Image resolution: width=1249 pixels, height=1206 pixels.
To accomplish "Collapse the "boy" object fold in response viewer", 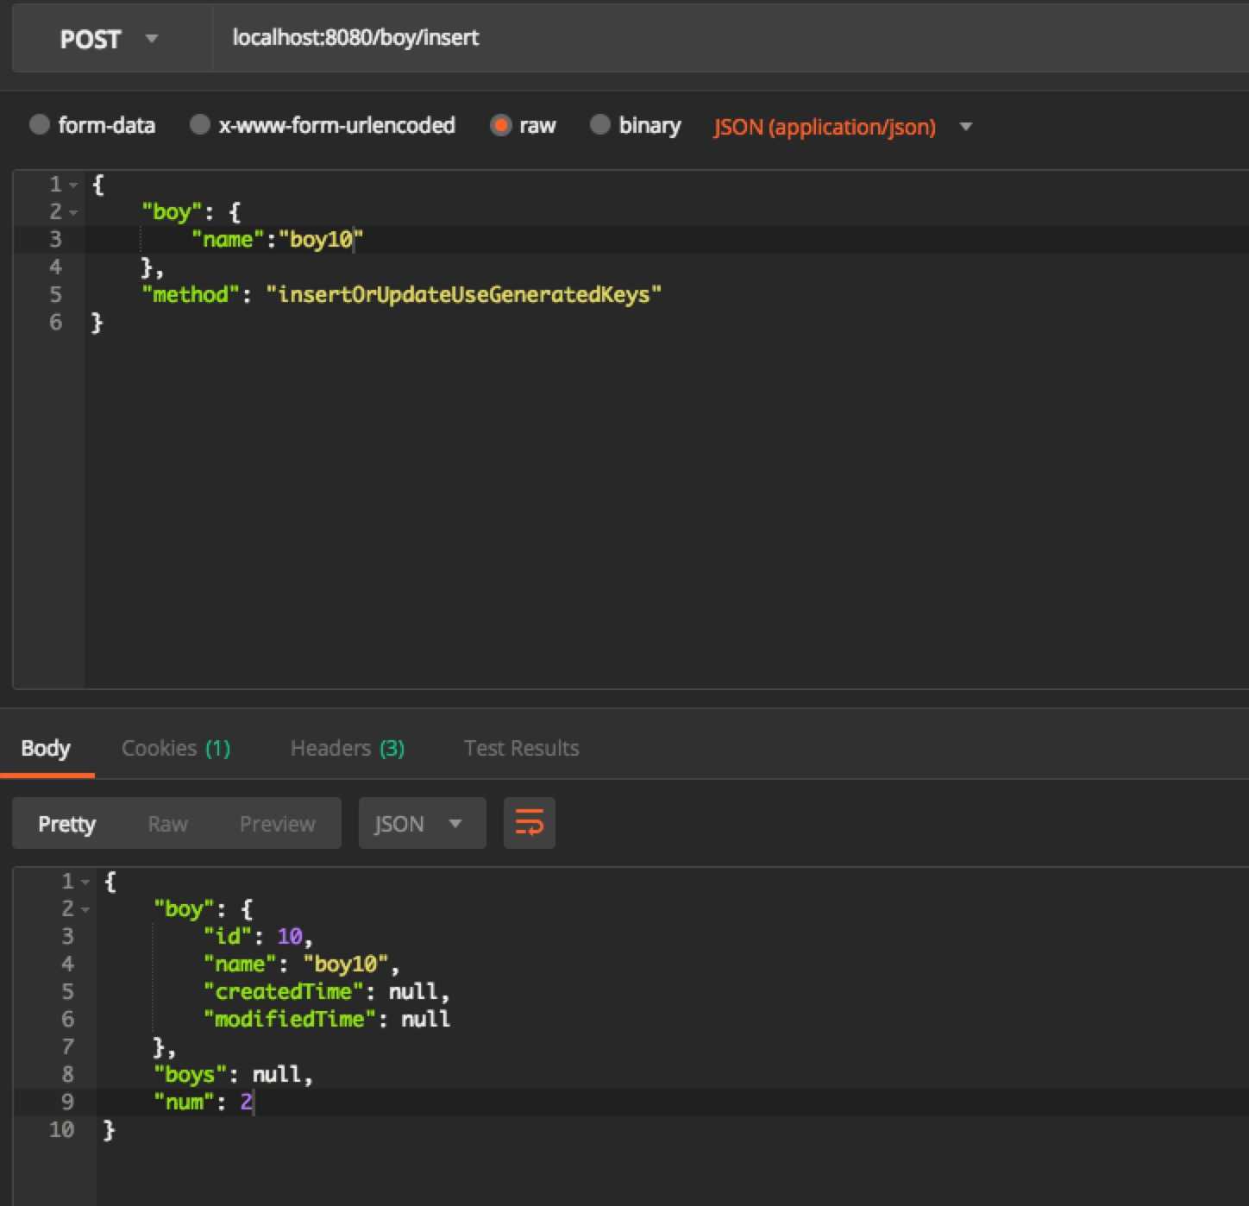I will [85, 909].
